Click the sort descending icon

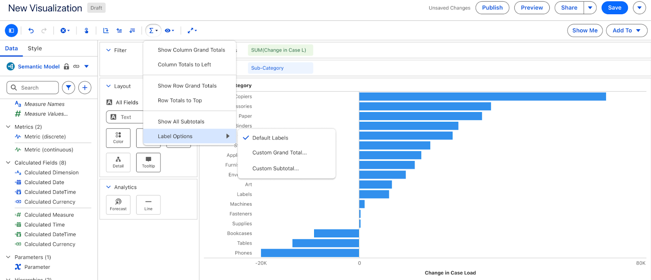point(132,30)
